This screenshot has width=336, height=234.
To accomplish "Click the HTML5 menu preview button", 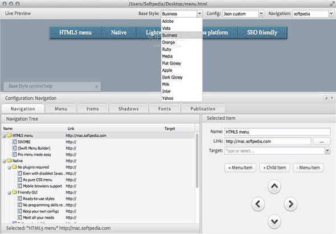I will click(75, 32).
